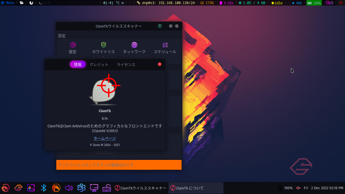
Task: Click the orange expired signatures warning bar
Action: 119,165
